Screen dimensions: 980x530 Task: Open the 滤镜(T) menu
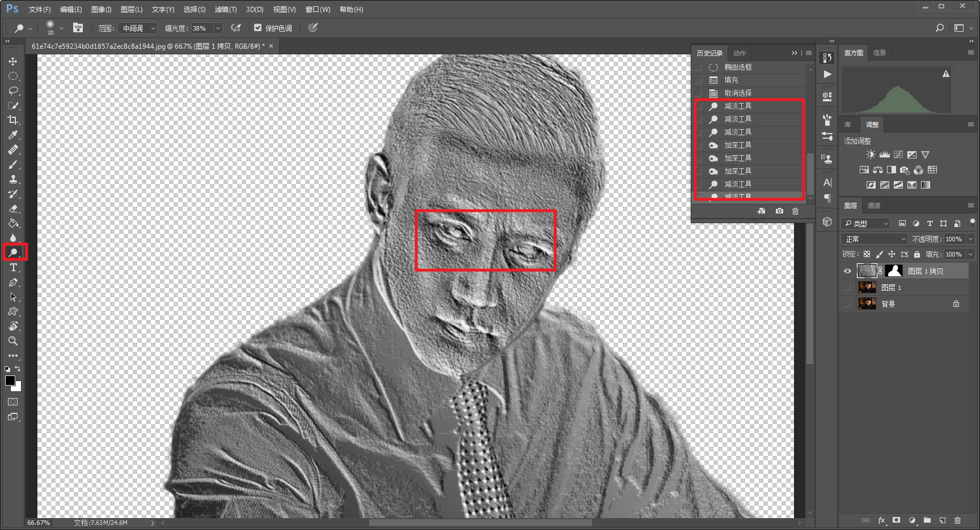(x=226, y=10)
